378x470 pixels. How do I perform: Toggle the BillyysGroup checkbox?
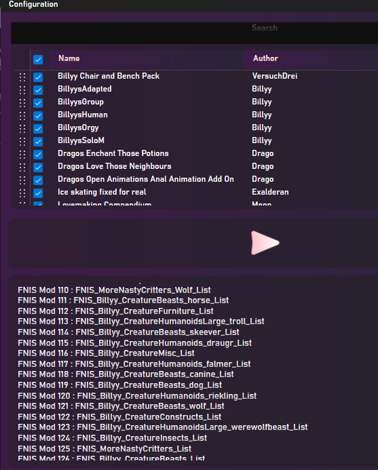[x=38, y=103]
